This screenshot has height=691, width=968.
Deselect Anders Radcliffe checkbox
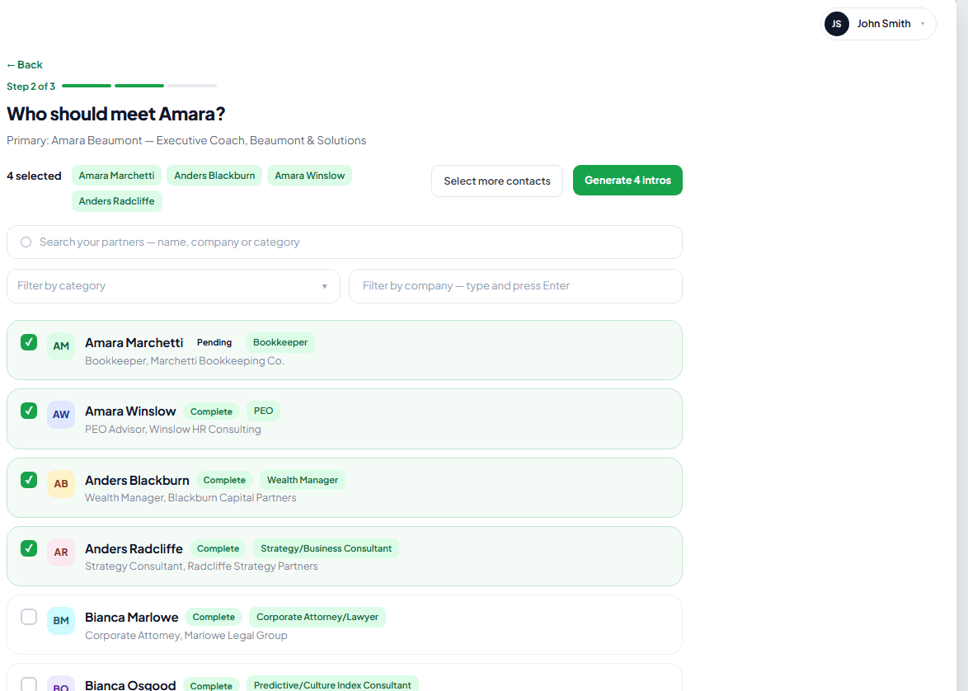click(x=29, y=548)
